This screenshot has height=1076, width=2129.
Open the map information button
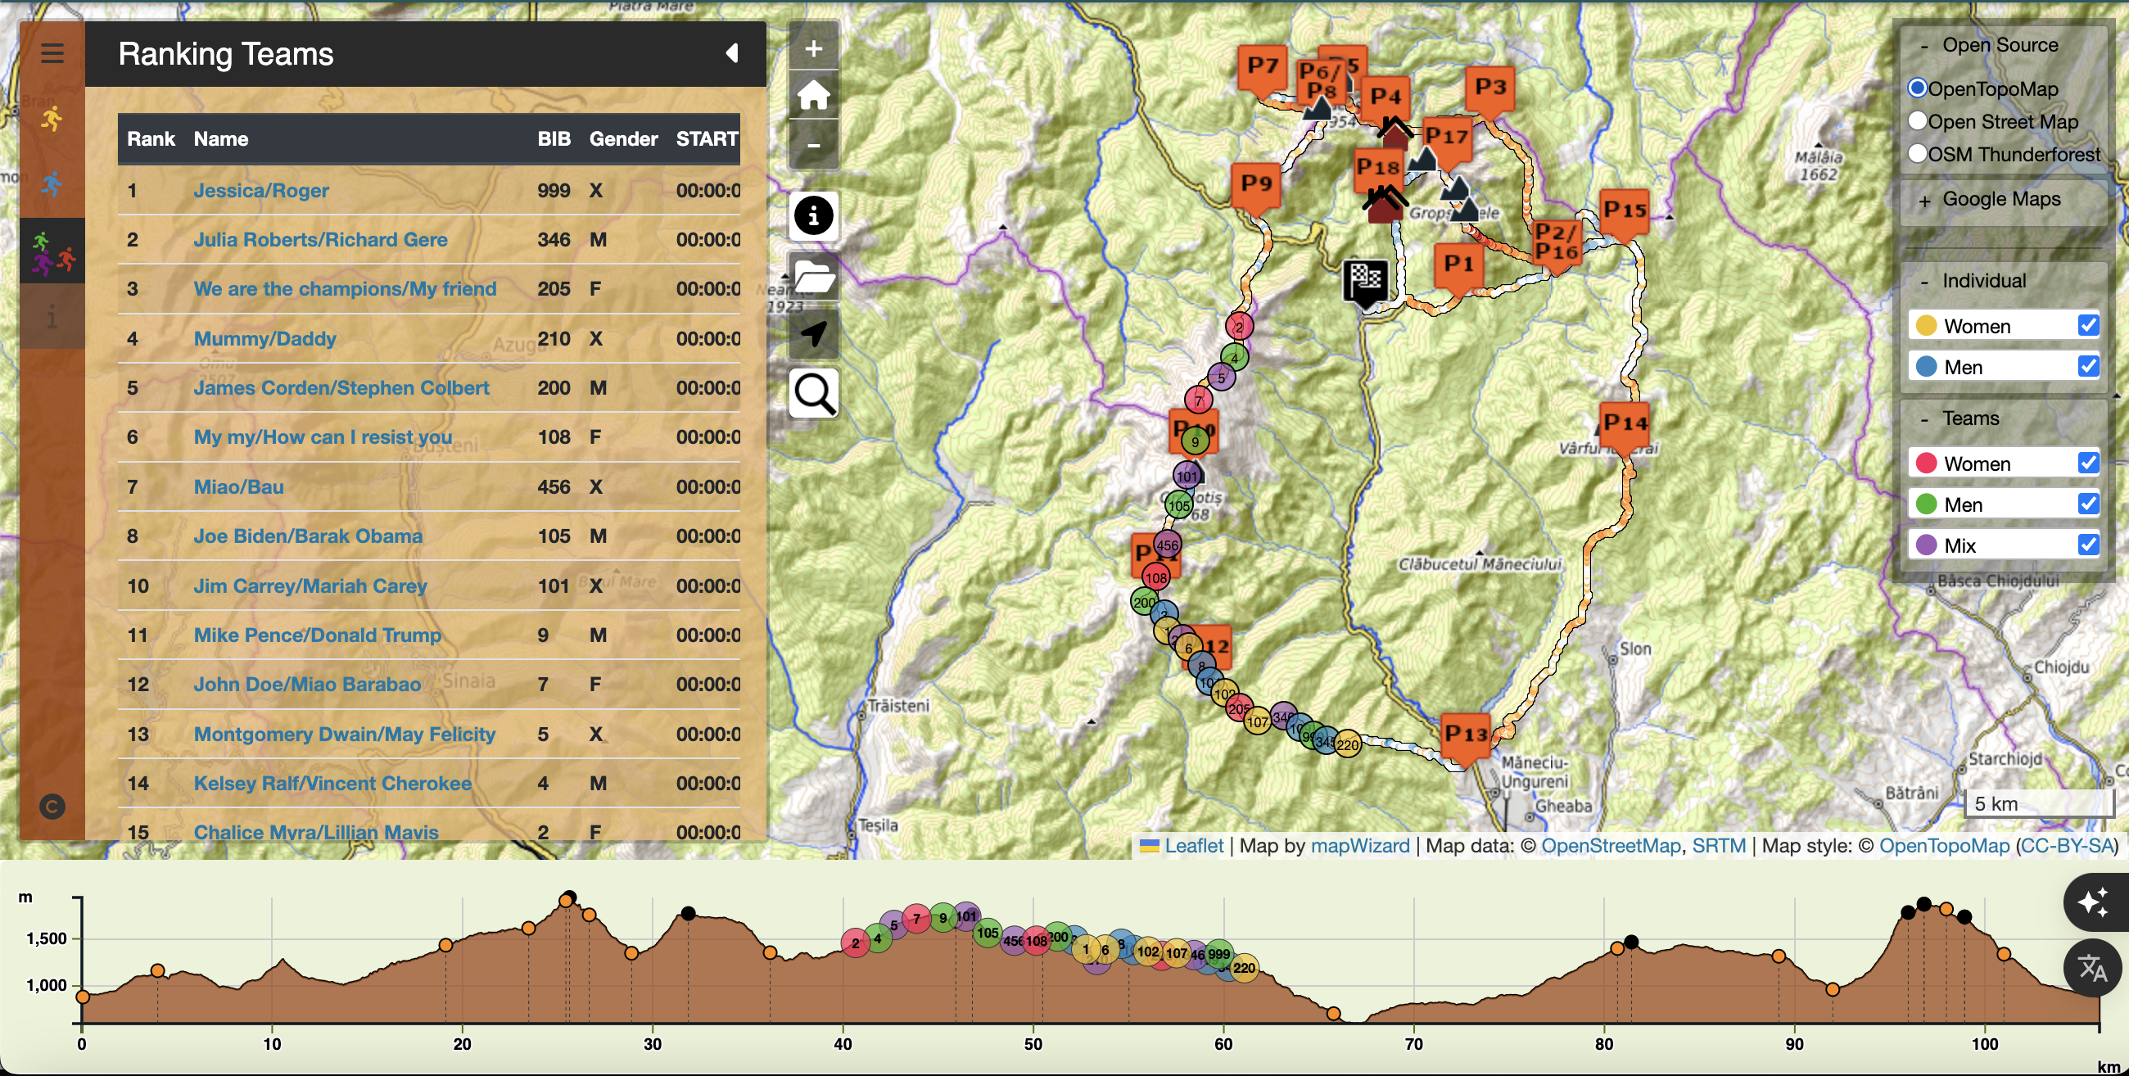point(813,216)
